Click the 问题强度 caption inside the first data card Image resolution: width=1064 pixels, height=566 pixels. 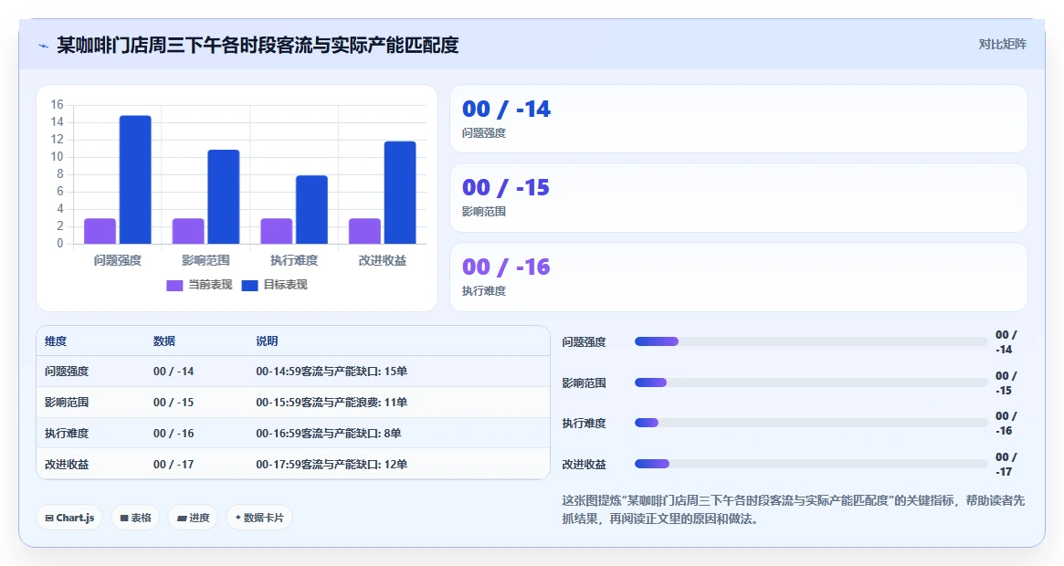click(484, 133)
